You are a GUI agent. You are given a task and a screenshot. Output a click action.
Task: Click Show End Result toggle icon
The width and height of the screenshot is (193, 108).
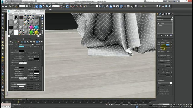tap(162, 35)
